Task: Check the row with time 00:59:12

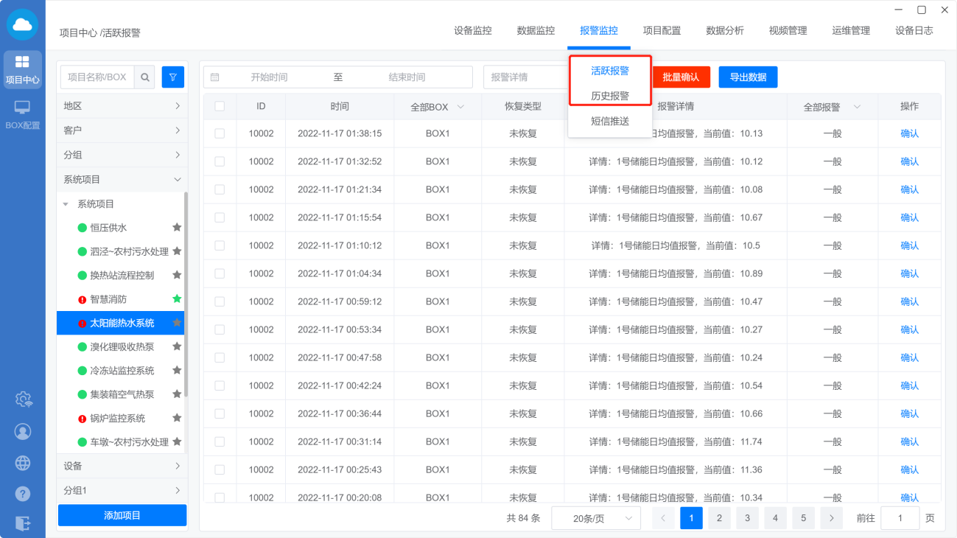Action: 220,301
